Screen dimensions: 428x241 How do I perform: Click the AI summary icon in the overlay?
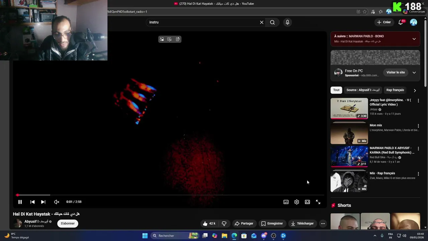[178, 39]
